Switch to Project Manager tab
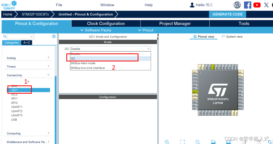The height and width of the screenshot is (144, 273). pyautogui.click(x=175, y=23)
